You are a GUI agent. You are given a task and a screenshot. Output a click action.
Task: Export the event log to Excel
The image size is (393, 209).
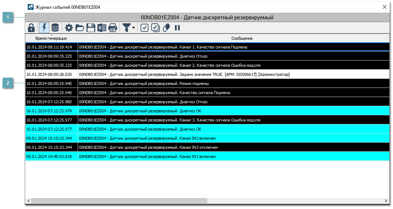(102, 28)
